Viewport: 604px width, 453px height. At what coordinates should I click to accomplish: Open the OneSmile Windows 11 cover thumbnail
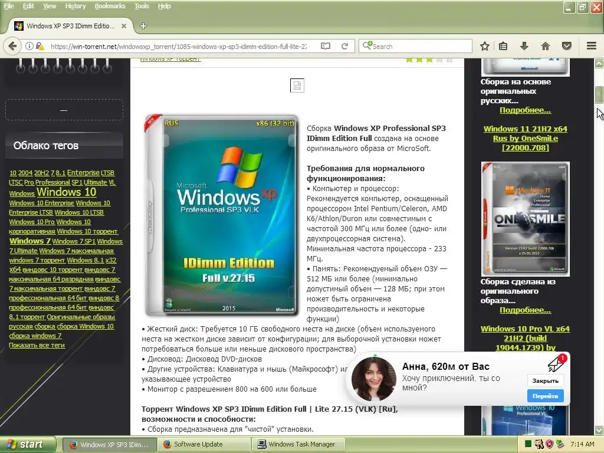pos(525,219)
